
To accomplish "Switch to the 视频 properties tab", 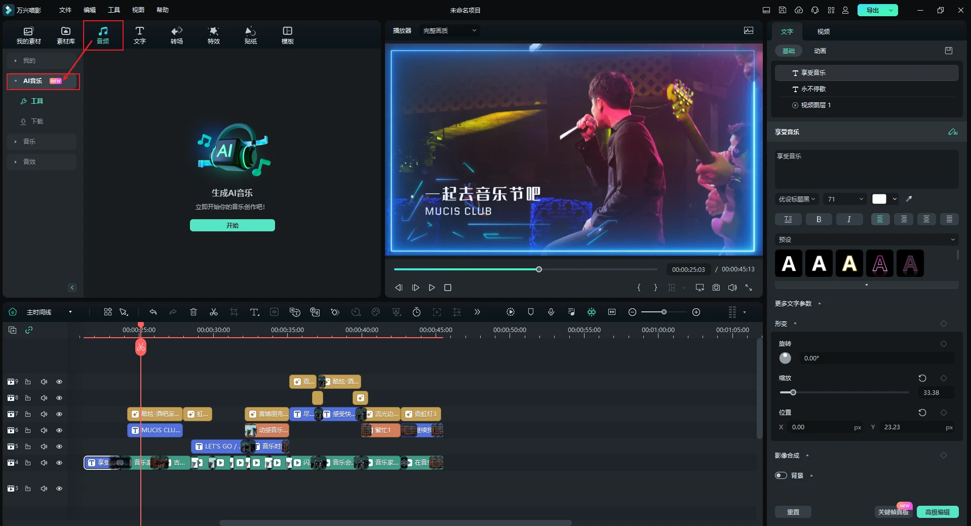I will click(824, 31).
